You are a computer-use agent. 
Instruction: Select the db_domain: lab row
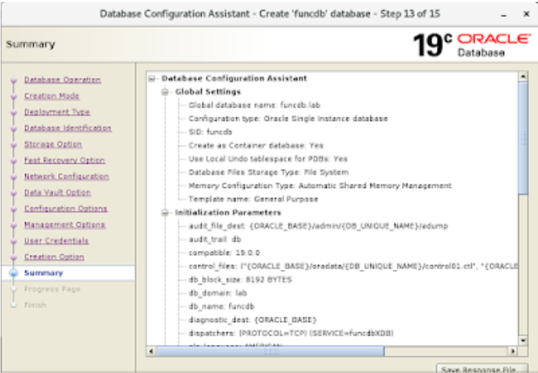pos(217,293)
